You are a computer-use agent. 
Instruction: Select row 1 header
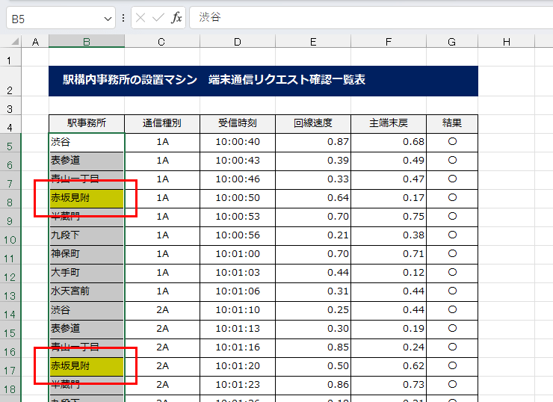pos(10,57)
